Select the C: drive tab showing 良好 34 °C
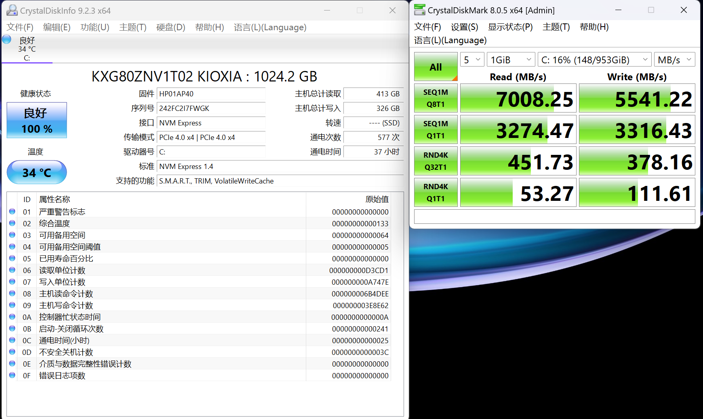Image resolution: width=703 pixels, height=419 pixels. tap(27, 49)
